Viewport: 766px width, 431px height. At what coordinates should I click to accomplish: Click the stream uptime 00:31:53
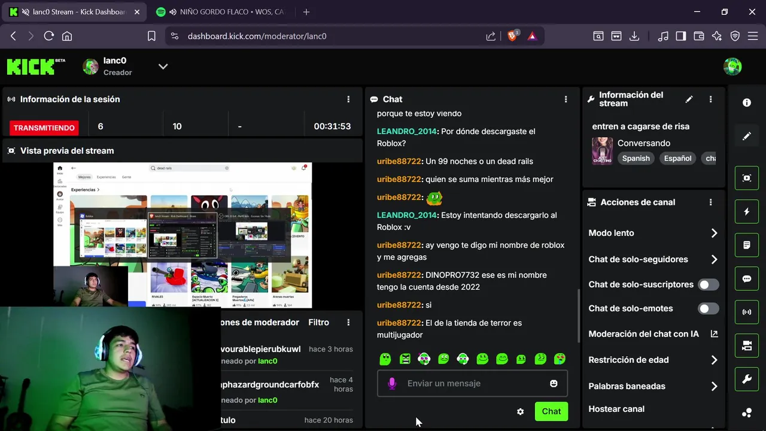click(x=332, y=126)
